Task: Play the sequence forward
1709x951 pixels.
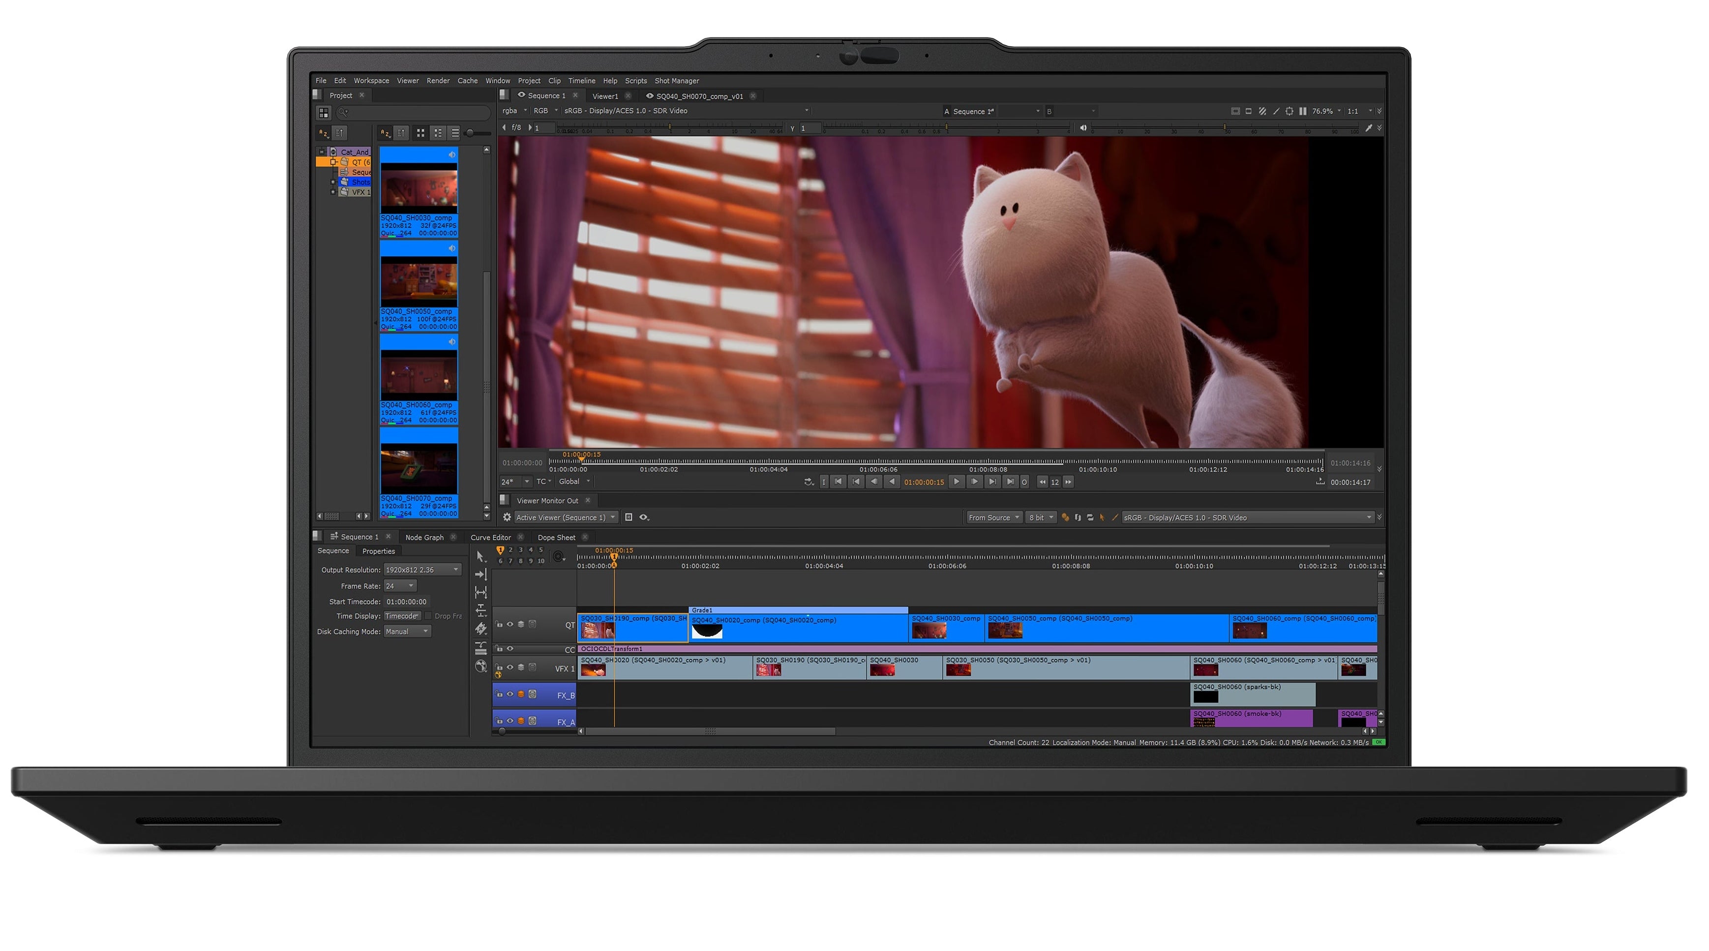Action: [x=956, y=483]
